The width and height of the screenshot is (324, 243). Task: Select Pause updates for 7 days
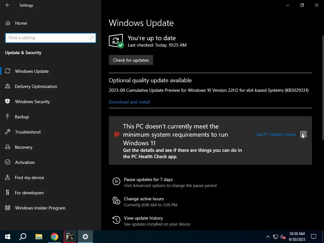tap(148, 180)
